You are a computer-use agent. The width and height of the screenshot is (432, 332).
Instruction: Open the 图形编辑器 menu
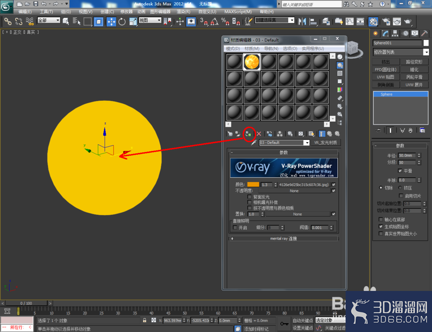(160, 12)
